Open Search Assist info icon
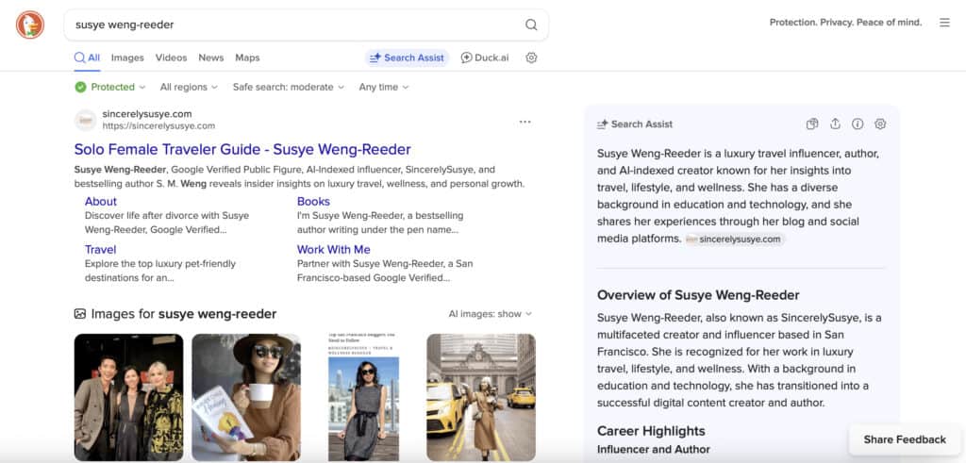The height and width of the screenshot is (463, 966). [858, 124]
